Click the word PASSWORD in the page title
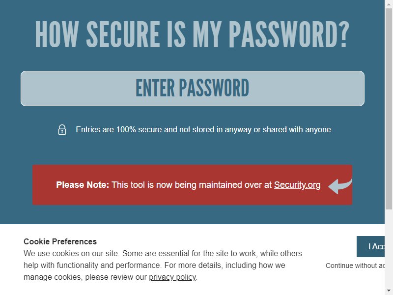 tap(289, 34)
